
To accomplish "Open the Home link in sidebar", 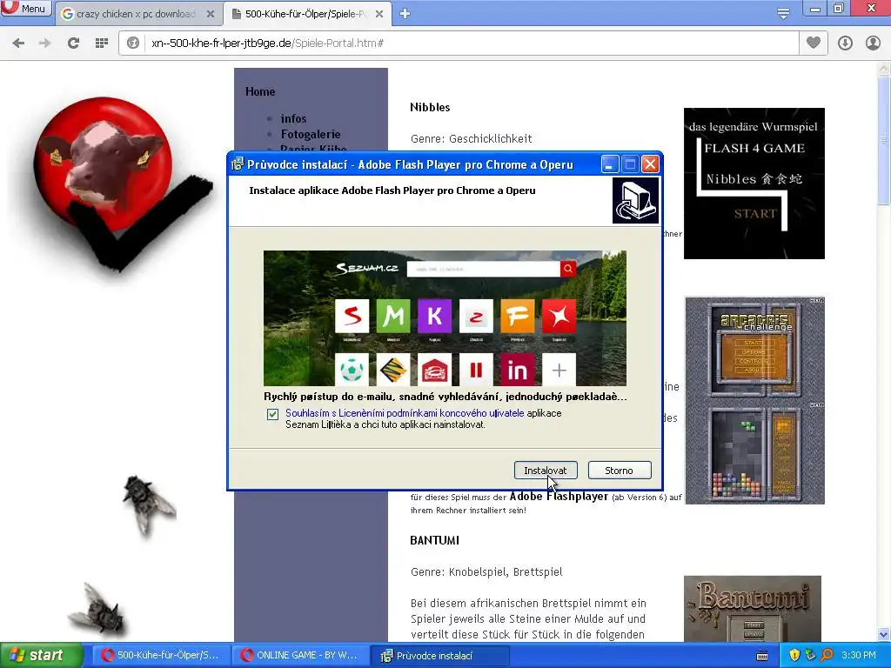I will (260, 91).
